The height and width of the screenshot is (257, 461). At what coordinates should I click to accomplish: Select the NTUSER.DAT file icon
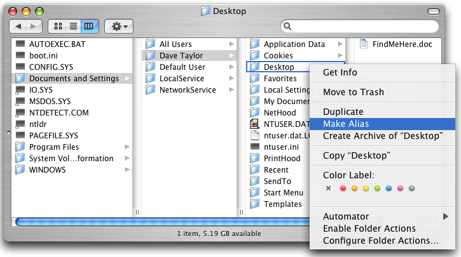(x=254, y=124)
